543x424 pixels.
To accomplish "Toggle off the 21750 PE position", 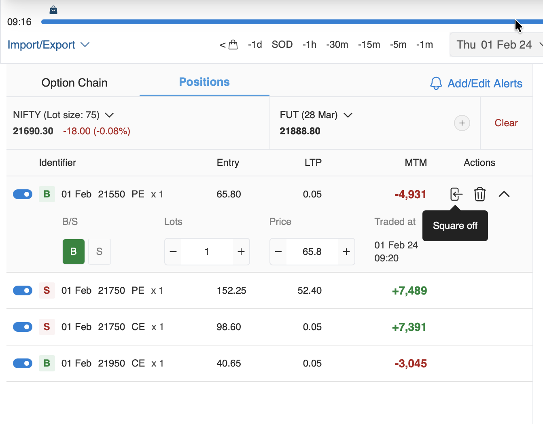I will click(23, 290).
